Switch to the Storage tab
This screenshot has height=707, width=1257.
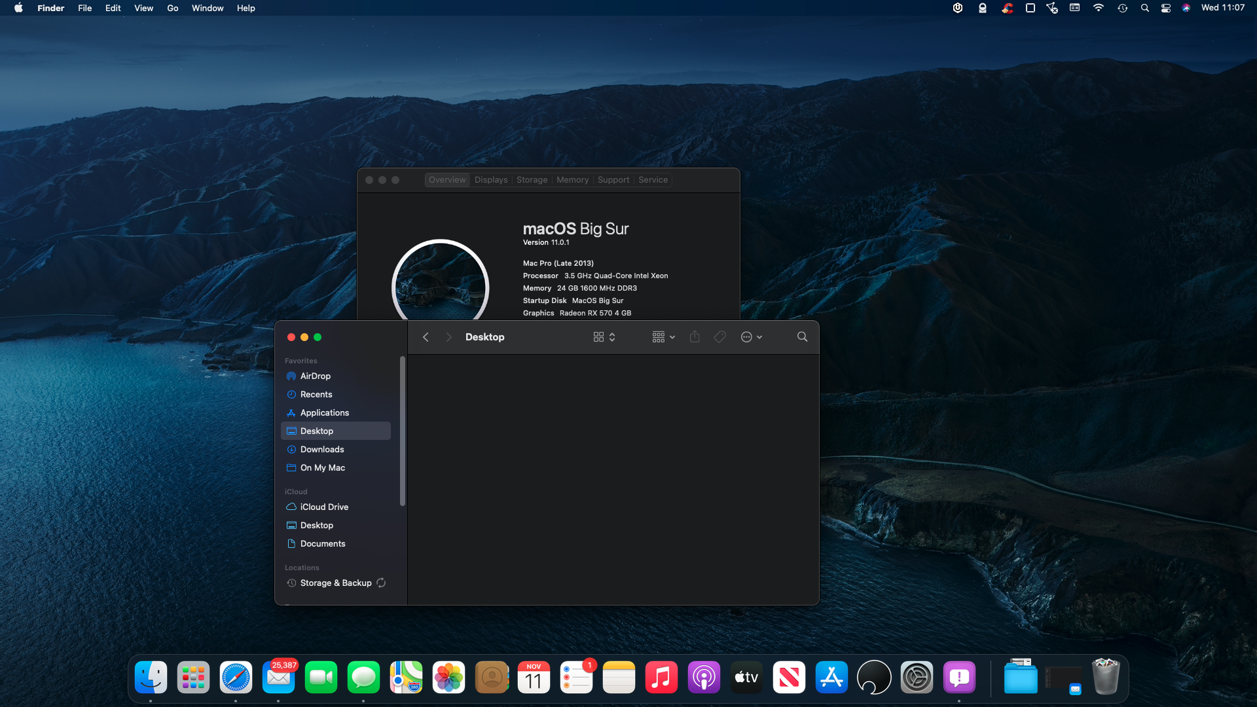pyautogui.click(x=532, y=179)
